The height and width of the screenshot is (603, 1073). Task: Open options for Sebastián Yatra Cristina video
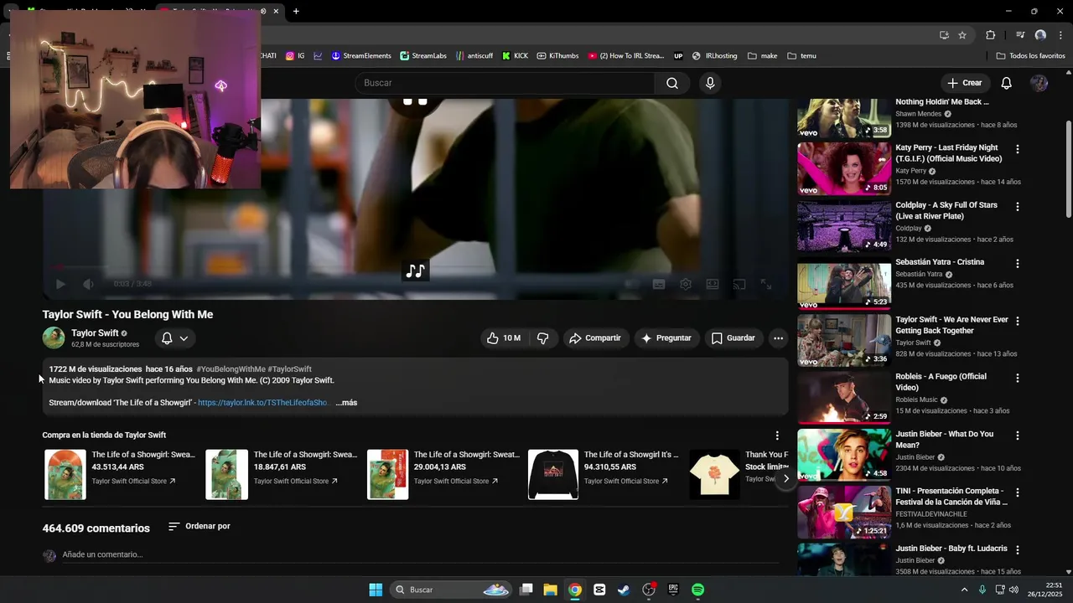coord(1018,263)
